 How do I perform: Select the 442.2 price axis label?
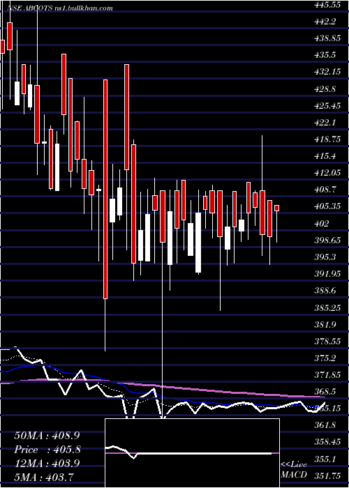[x=324, y=22]
